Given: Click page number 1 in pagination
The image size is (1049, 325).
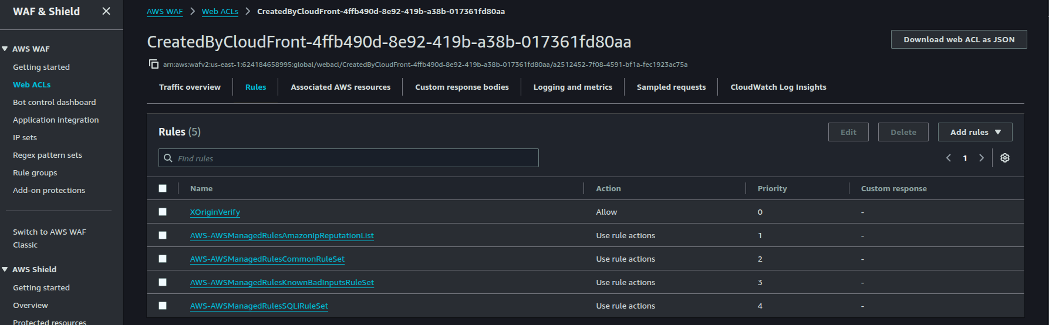Looking at the screenshot, I should point(965,158).
